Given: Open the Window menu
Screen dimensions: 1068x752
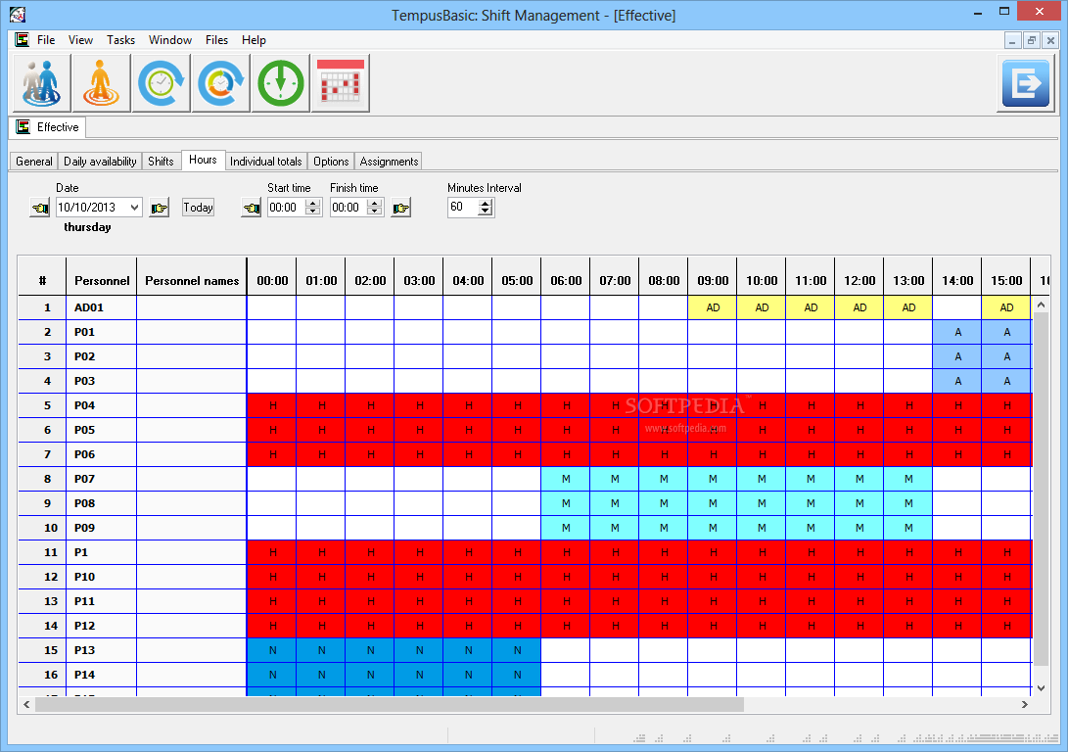Looking at the screenshot, I should (170, 40).
